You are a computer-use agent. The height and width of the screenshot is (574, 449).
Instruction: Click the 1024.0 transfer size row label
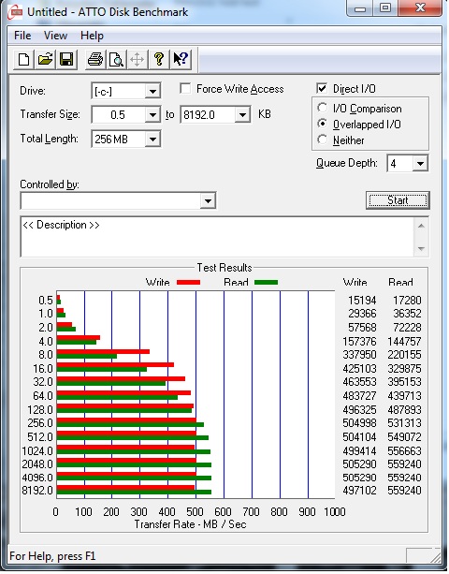click(37, 451)
